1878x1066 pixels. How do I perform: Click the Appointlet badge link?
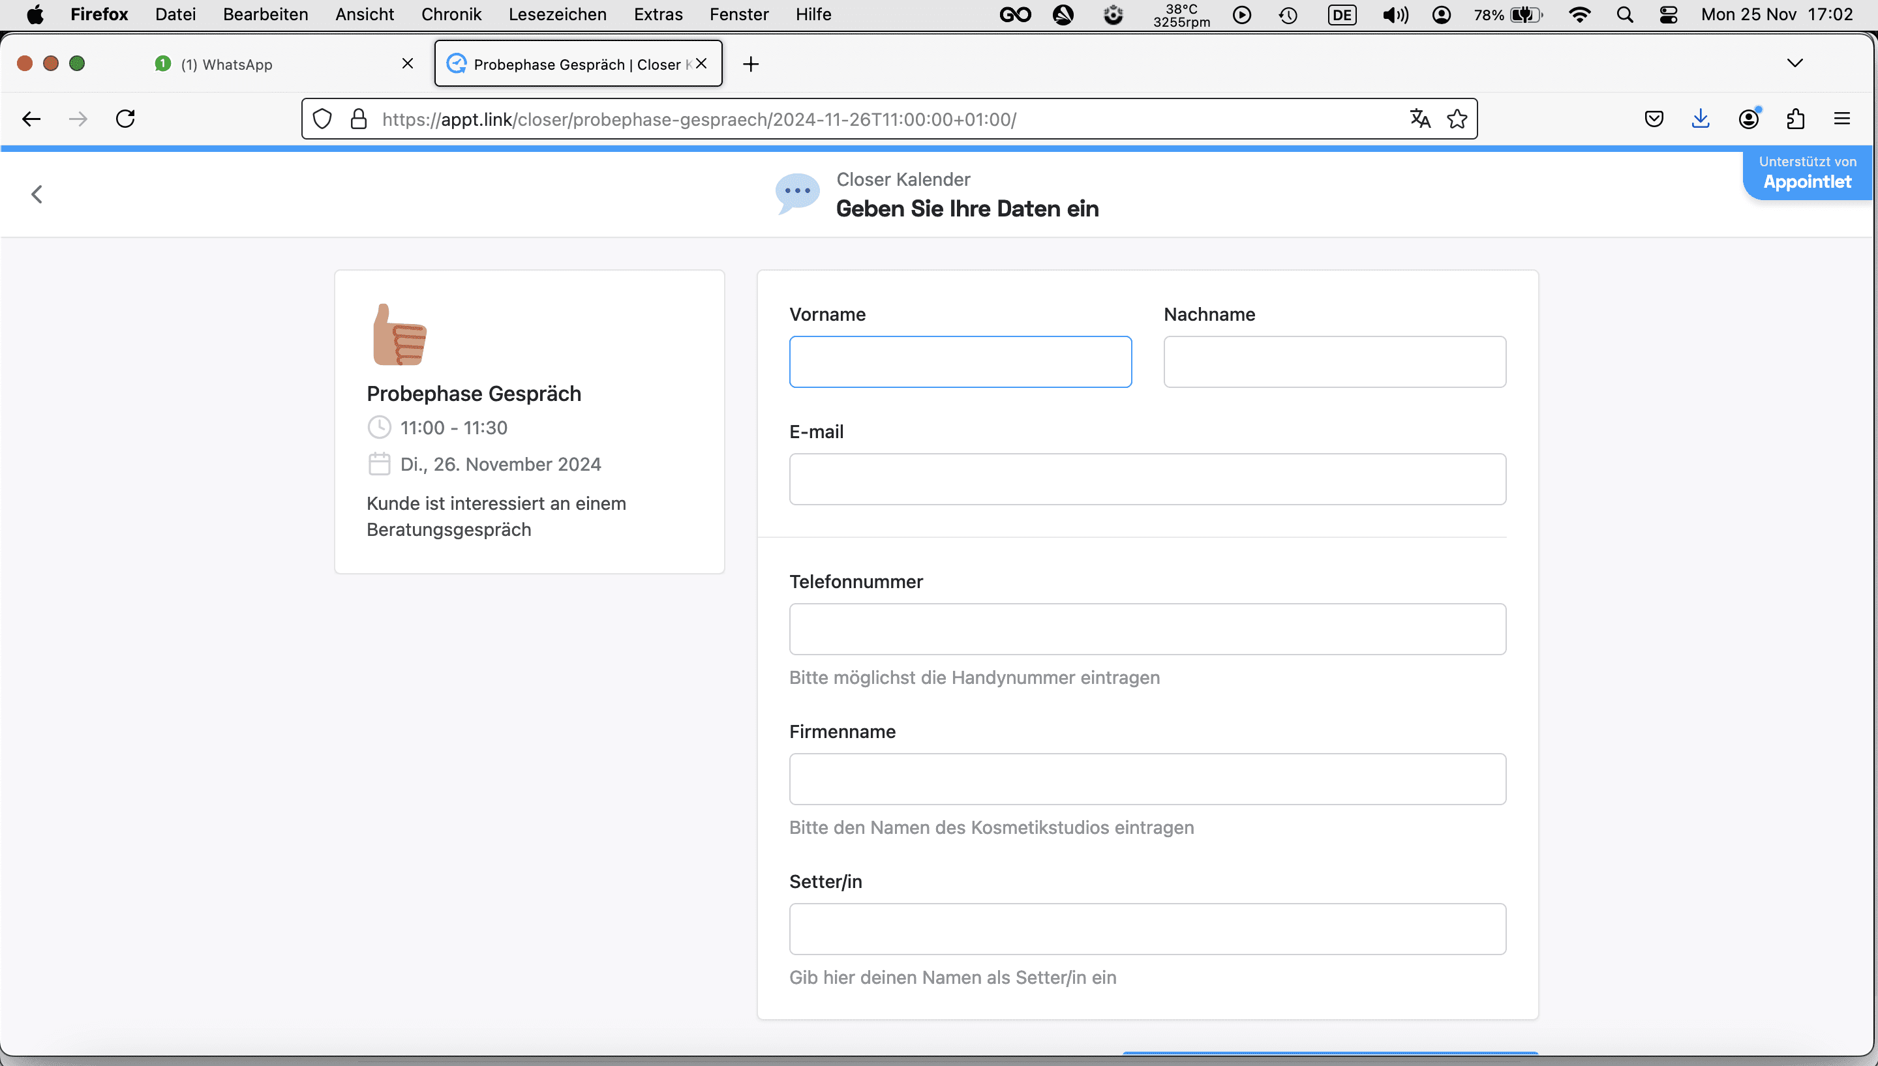[x=1807, y=173]
